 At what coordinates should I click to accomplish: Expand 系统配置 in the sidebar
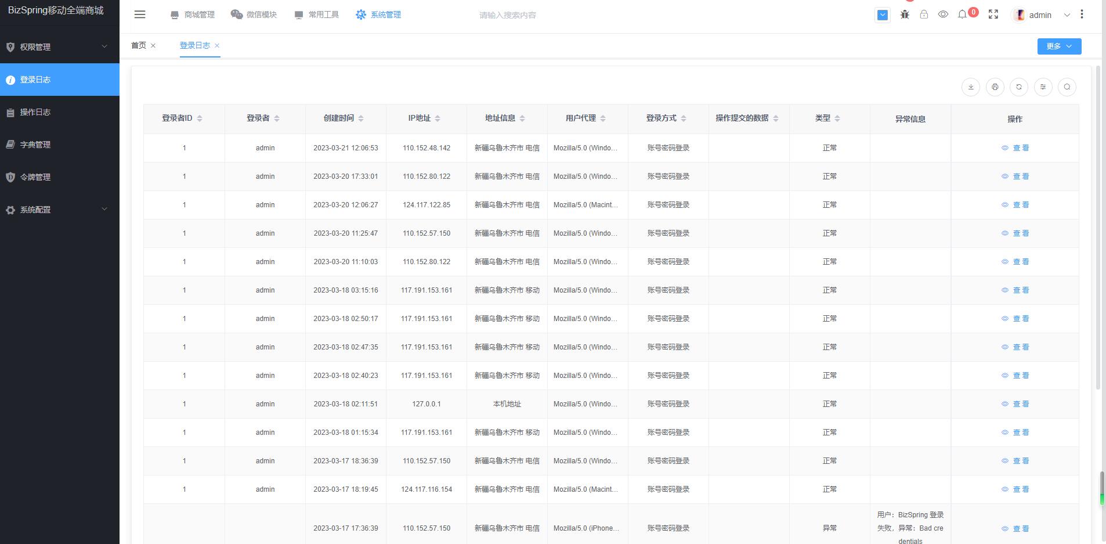[x=60, y=210]
